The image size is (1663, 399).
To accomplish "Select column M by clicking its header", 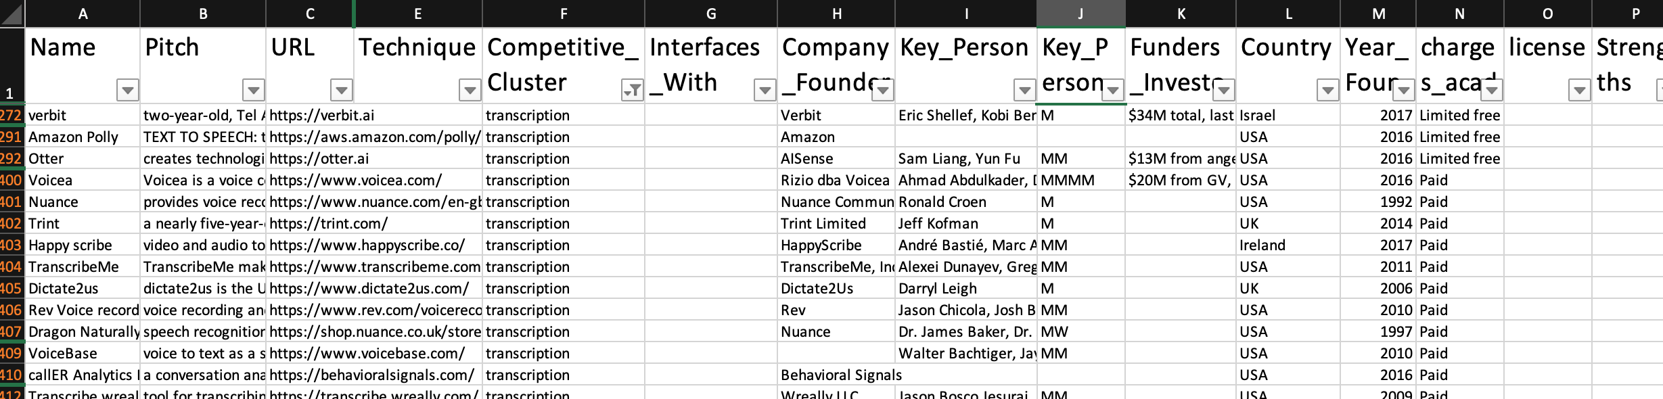I will point(1378,14).
